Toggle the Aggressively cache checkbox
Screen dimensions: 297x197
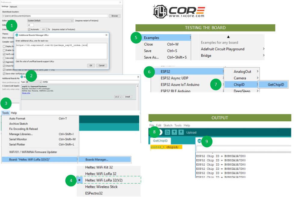click(x=4, y=62)
